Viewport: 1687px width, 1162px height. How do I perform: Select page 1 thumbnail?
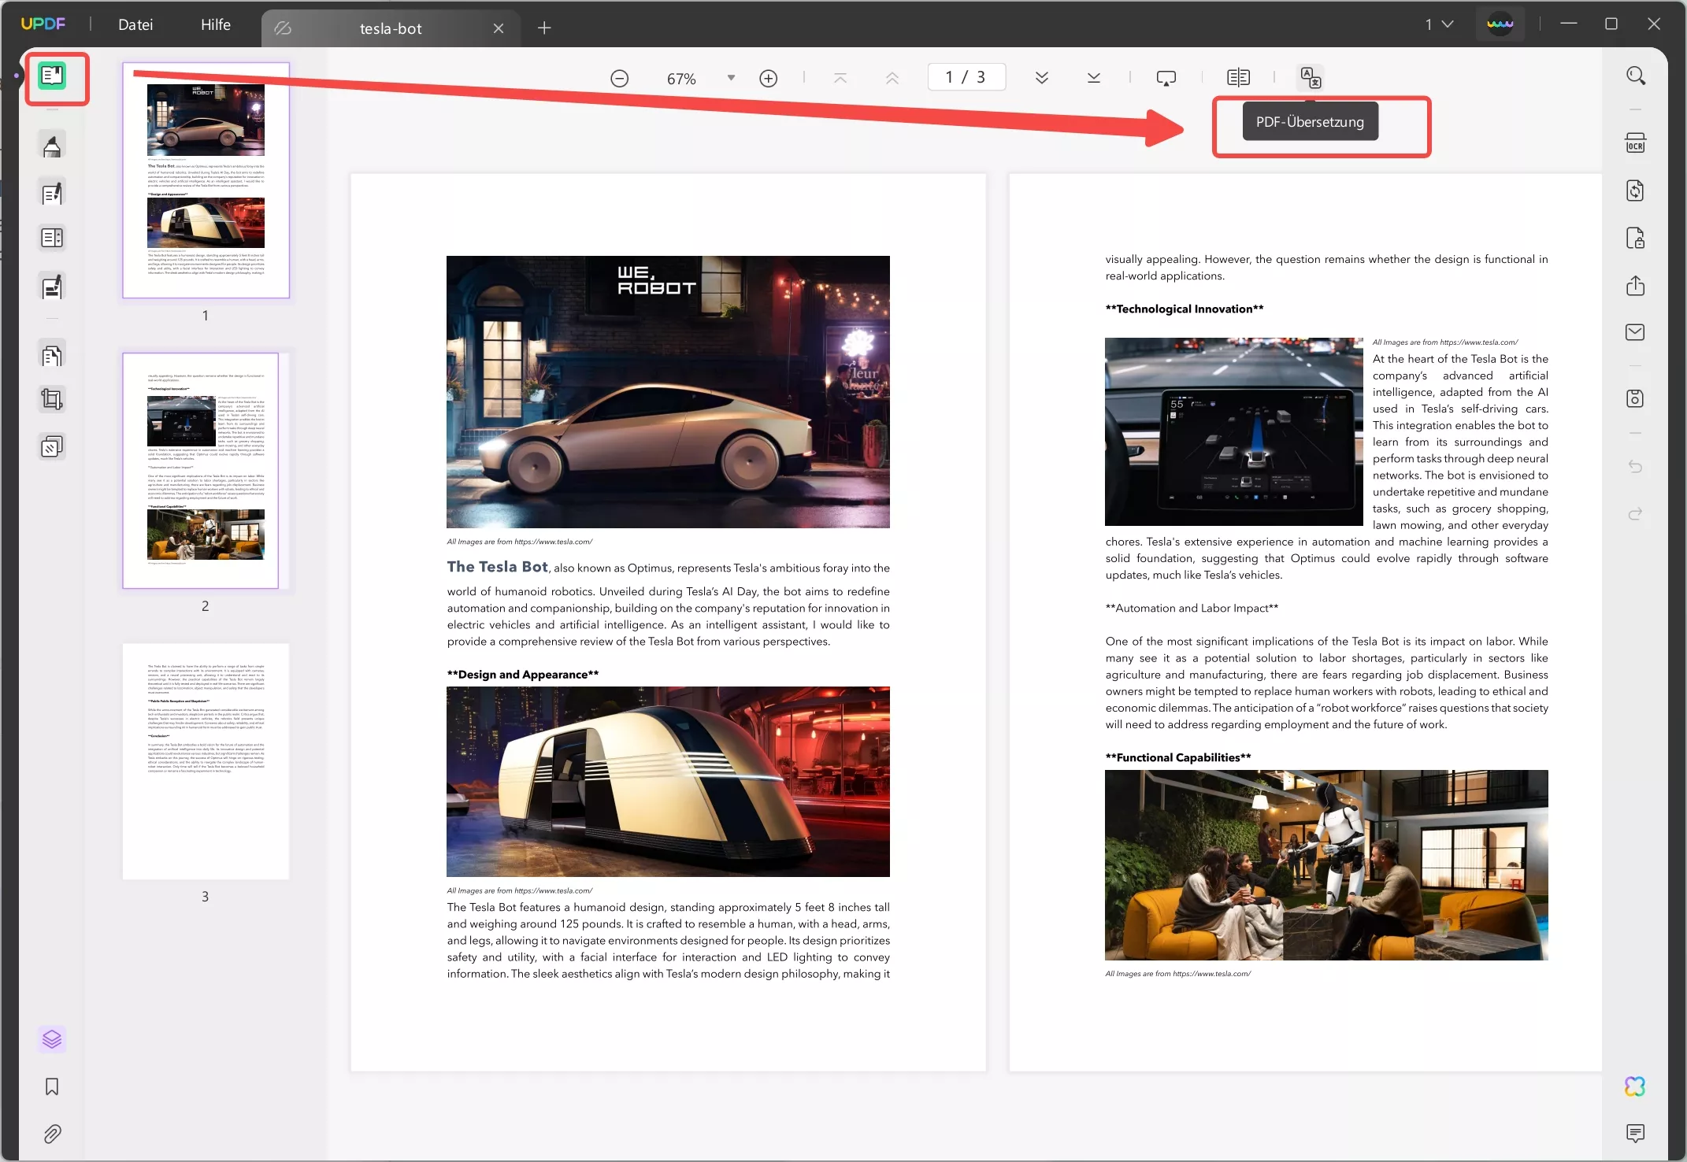(x=206, y=180)
